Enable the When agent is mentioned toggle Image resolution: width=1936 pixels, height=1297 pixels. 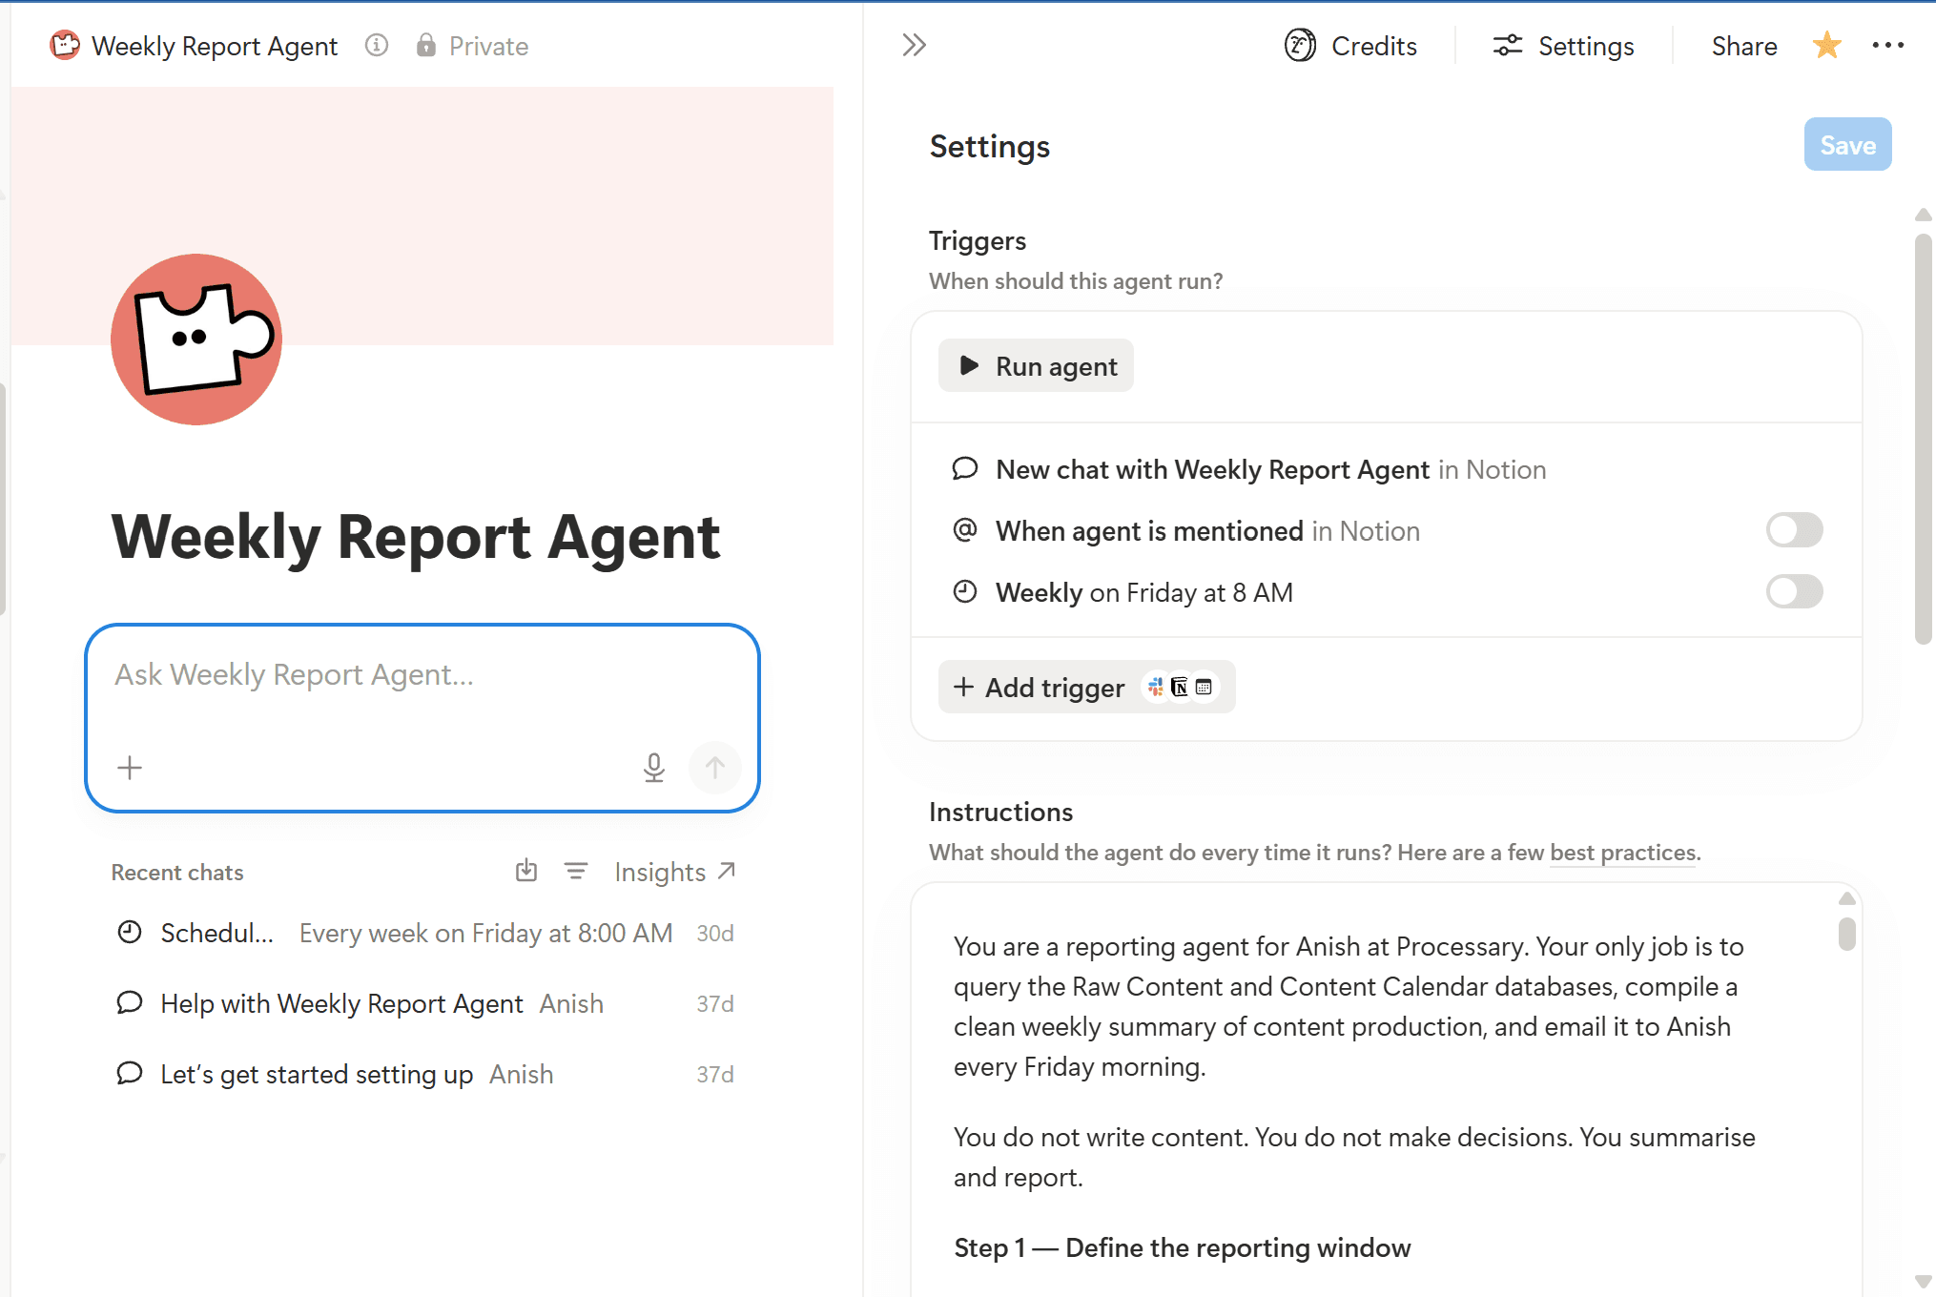coord(1794,529)
